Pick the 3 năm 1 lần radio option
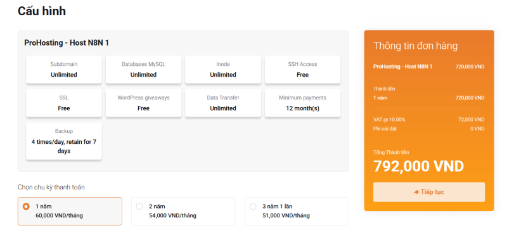This screenshot has width=507, height=230. (253, 207)
